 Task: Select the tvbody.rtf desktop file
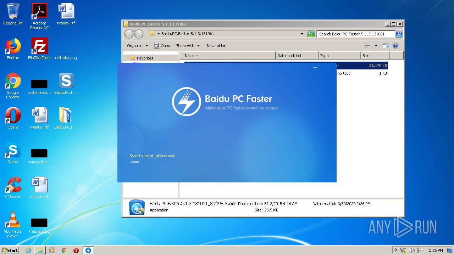[x=66, y=14]
